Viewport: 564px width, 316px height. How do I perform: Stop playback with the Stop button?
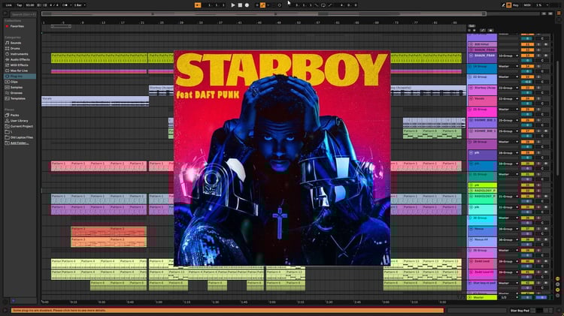240,5
